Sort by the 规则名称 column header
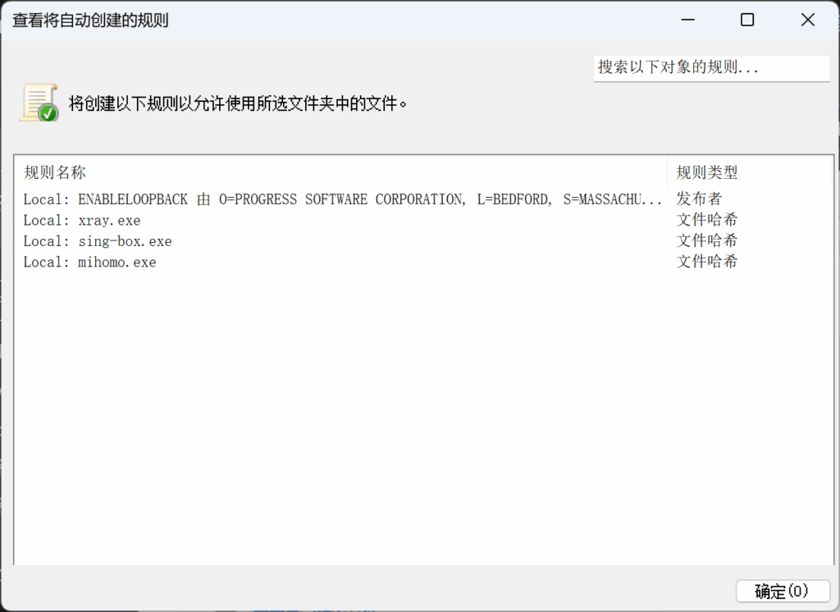 tap(55, 172)
